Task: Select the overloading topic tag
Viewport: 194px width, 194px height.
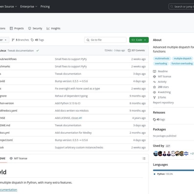Action: [161, 64]
